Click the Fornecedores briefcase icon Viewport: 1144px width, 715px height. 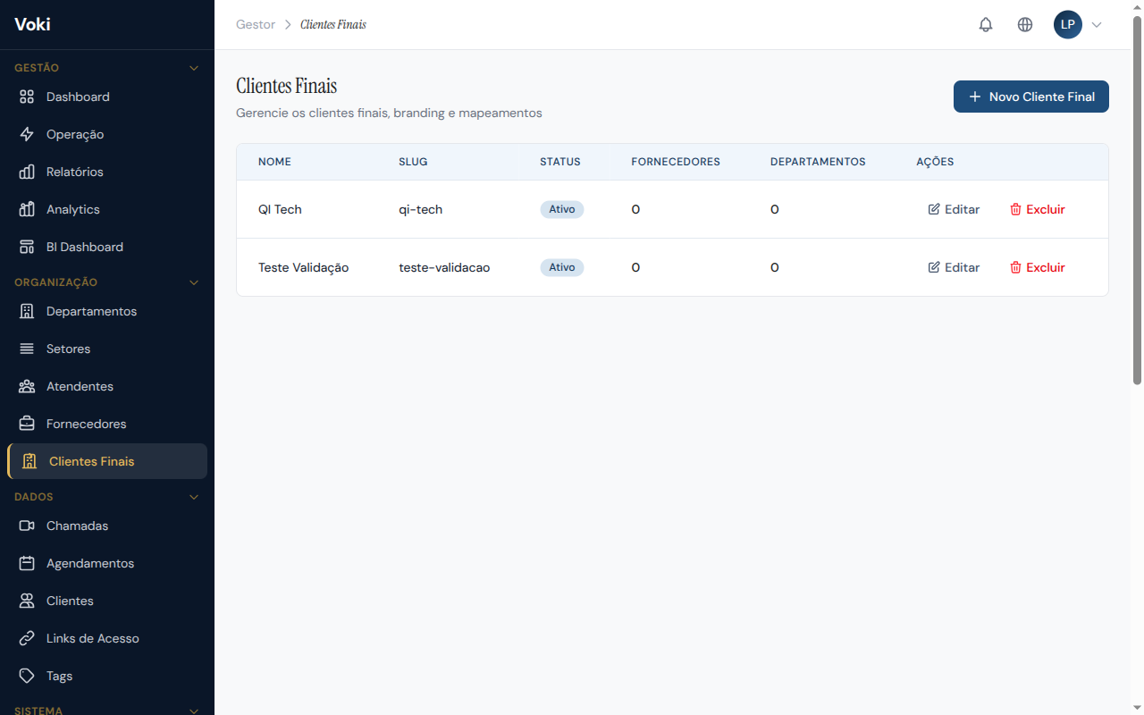27,424
